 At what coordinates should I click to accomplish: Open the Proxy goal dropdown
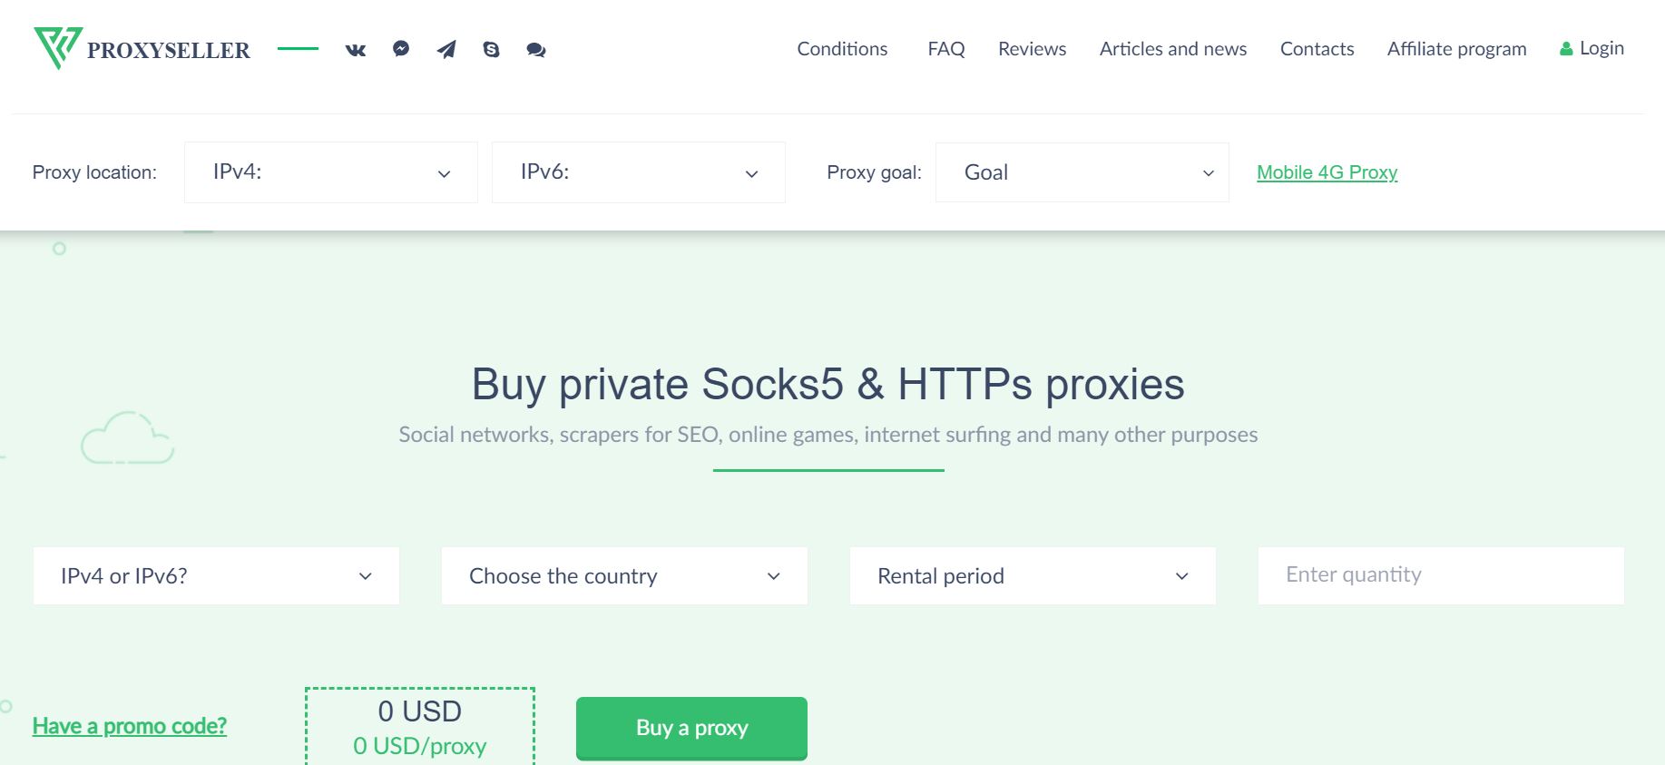coord(1082,172)
